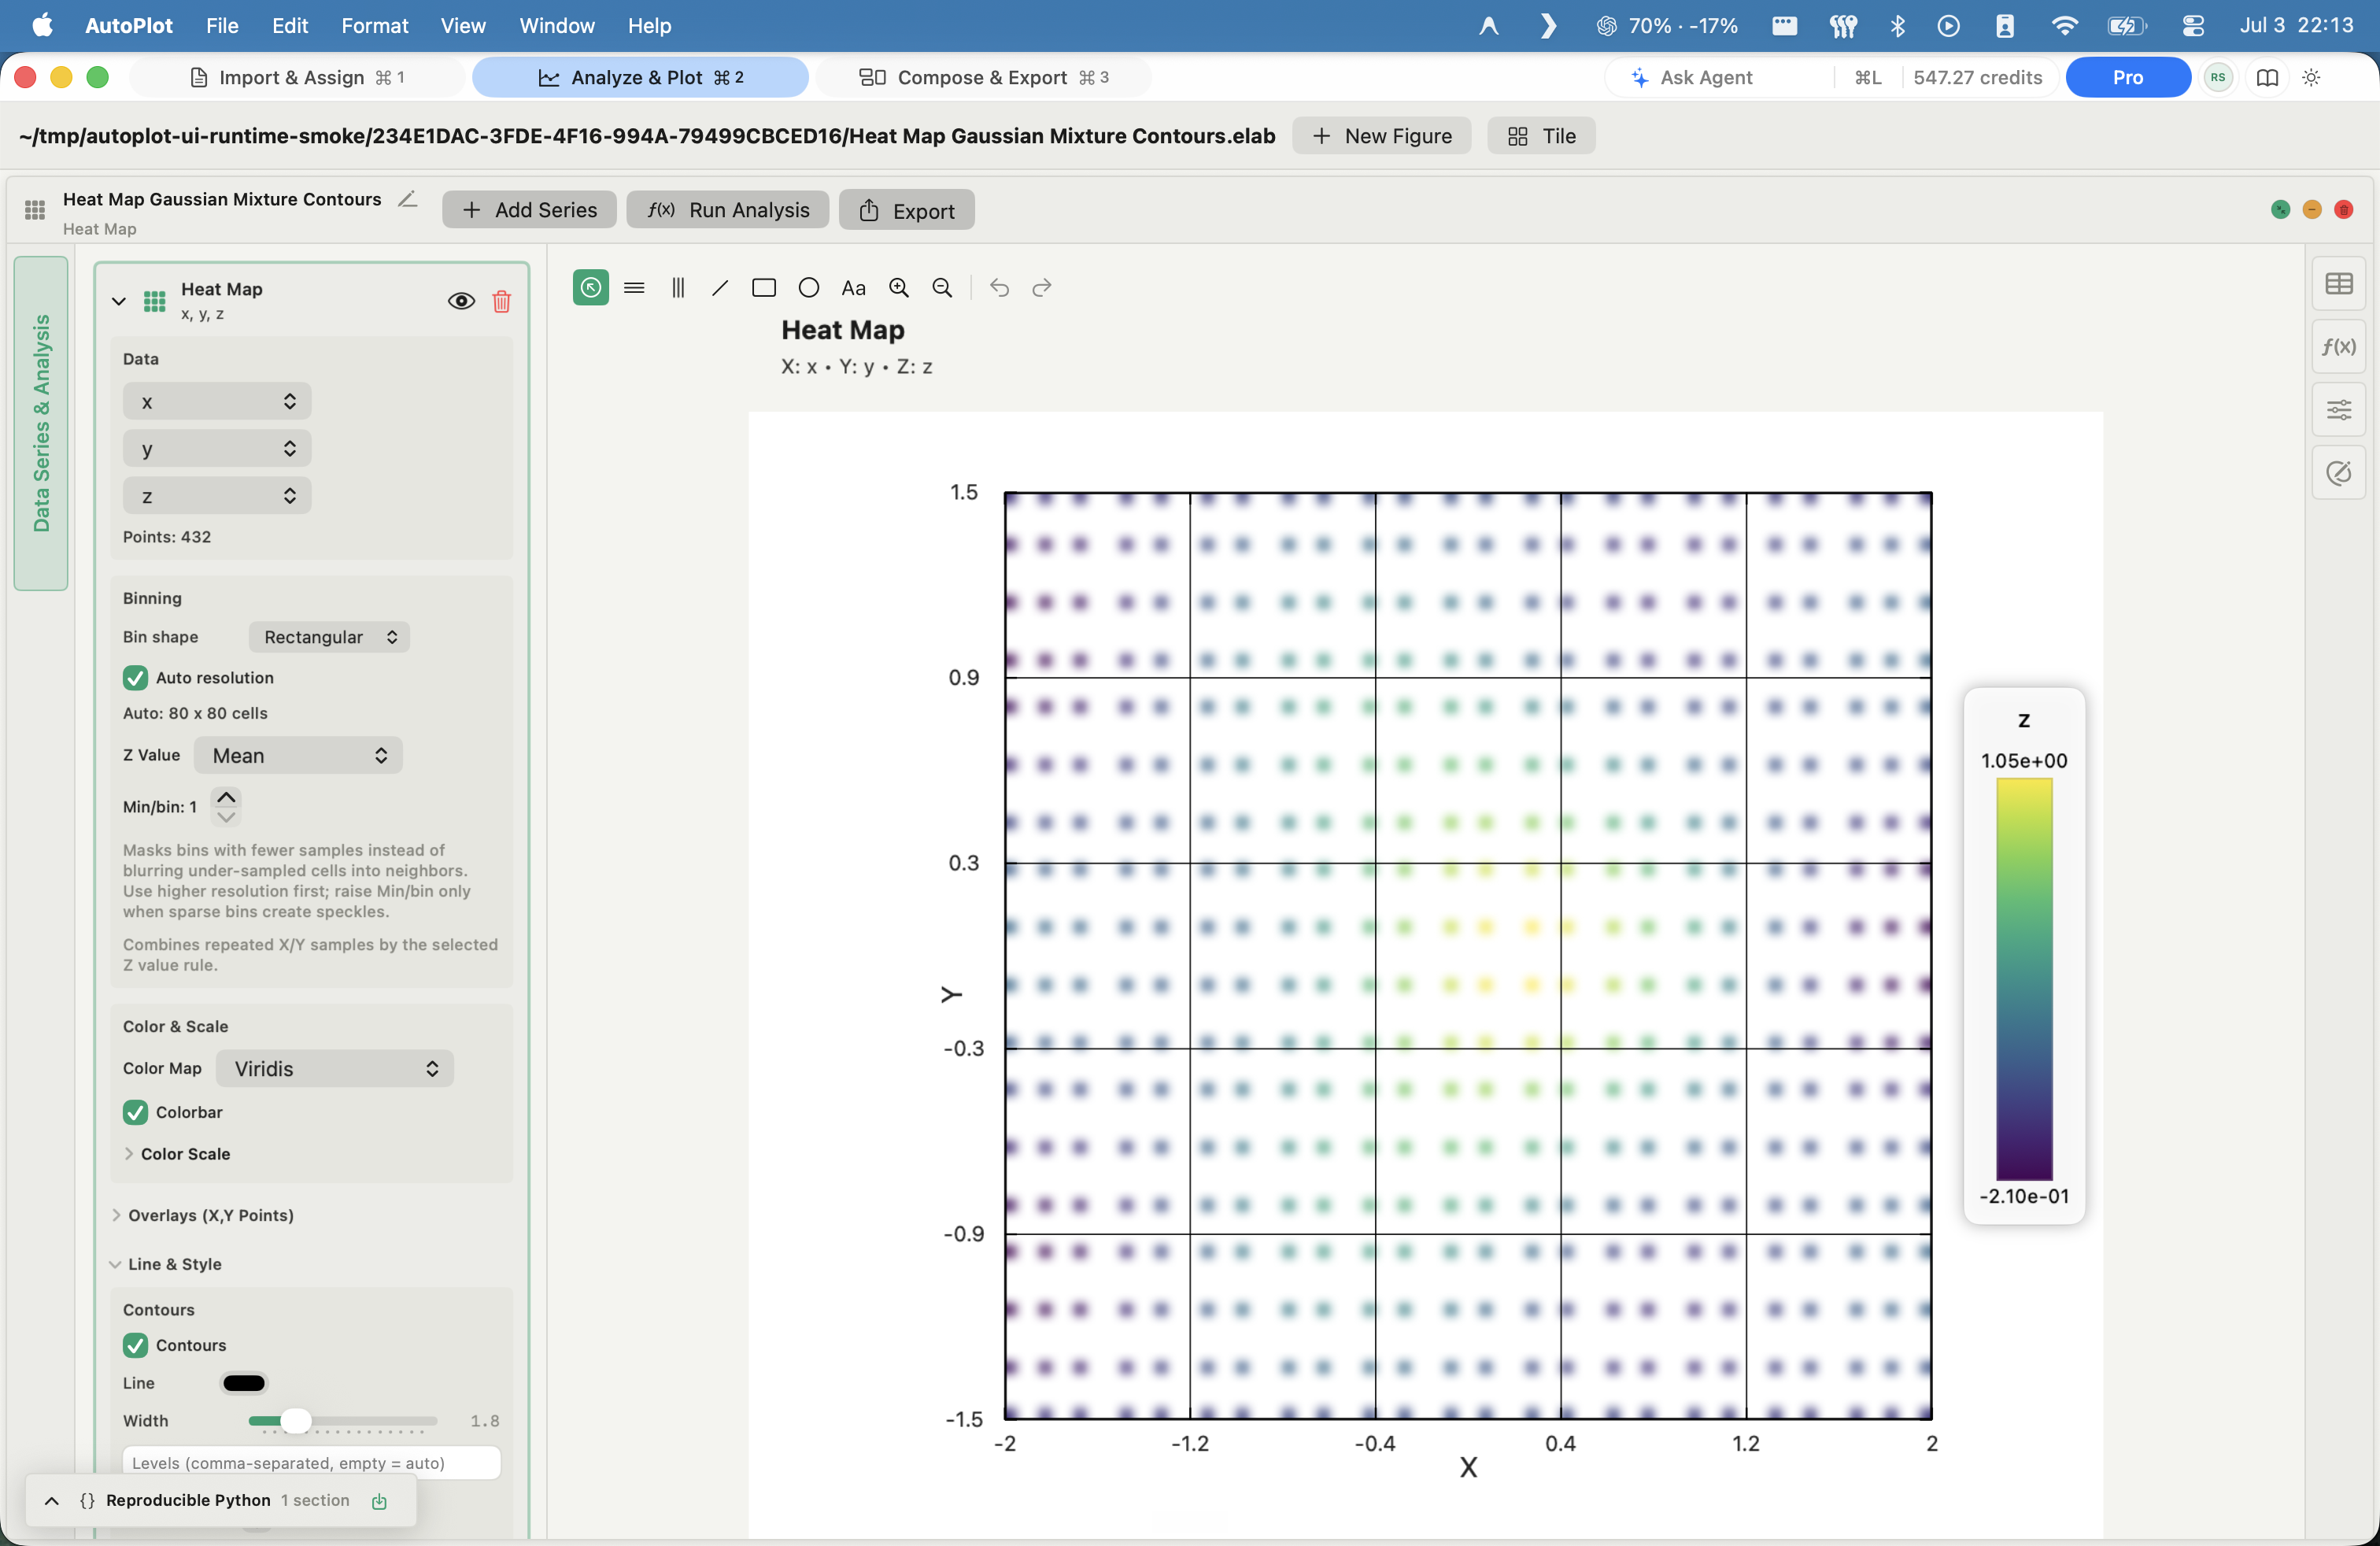Click the New Figure button

tap(1382, 136)
